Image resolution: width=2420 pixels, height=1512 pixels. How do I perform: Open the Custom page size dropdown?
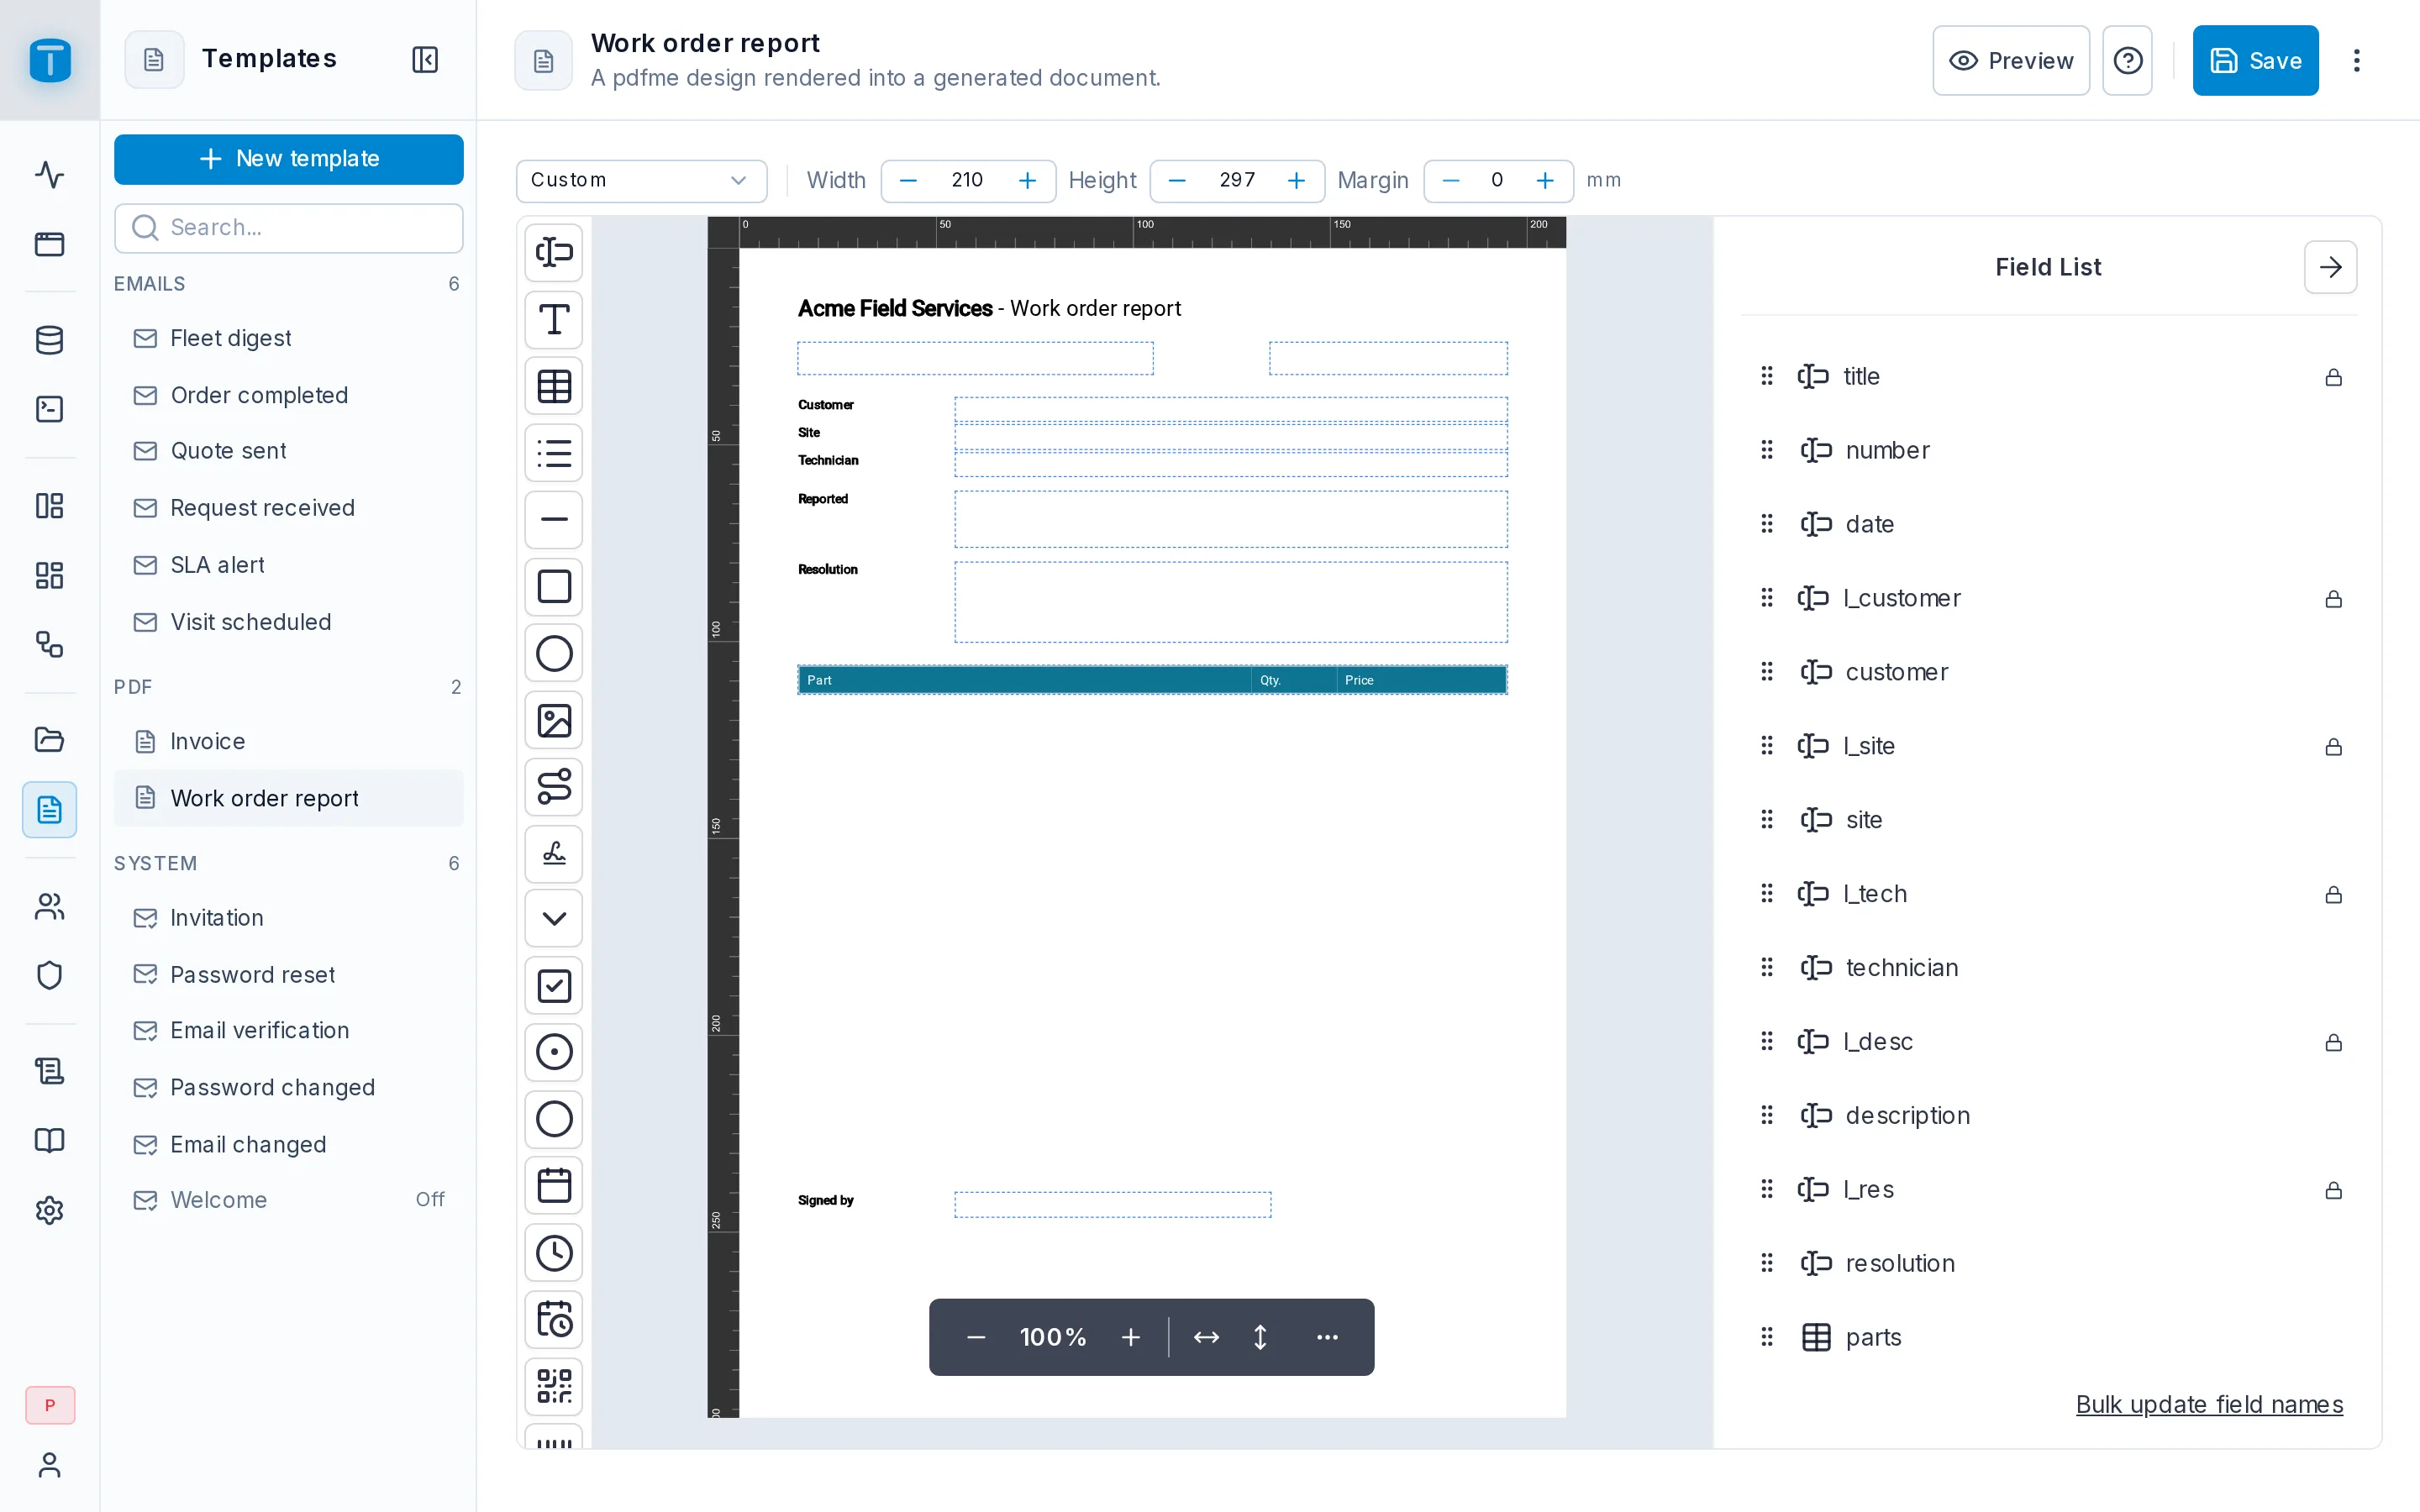click(x=641, y=180)
